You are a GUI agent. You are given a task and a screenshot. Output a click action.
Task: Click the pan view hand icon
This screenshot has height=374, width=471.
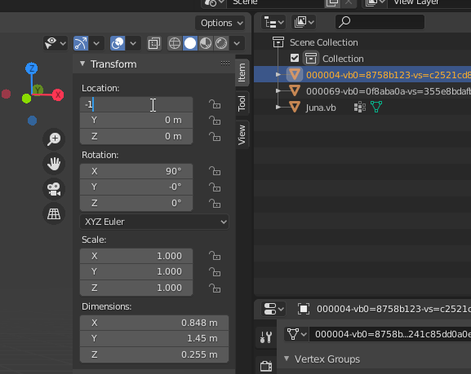pos(54,164)
